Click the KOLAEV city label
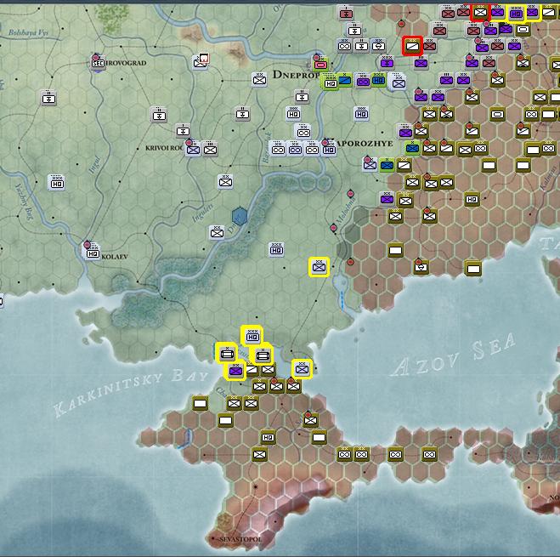 114,257
